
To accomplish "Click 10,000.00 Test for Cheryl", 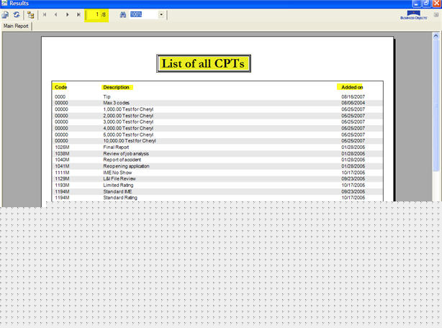I will point(130,141).
